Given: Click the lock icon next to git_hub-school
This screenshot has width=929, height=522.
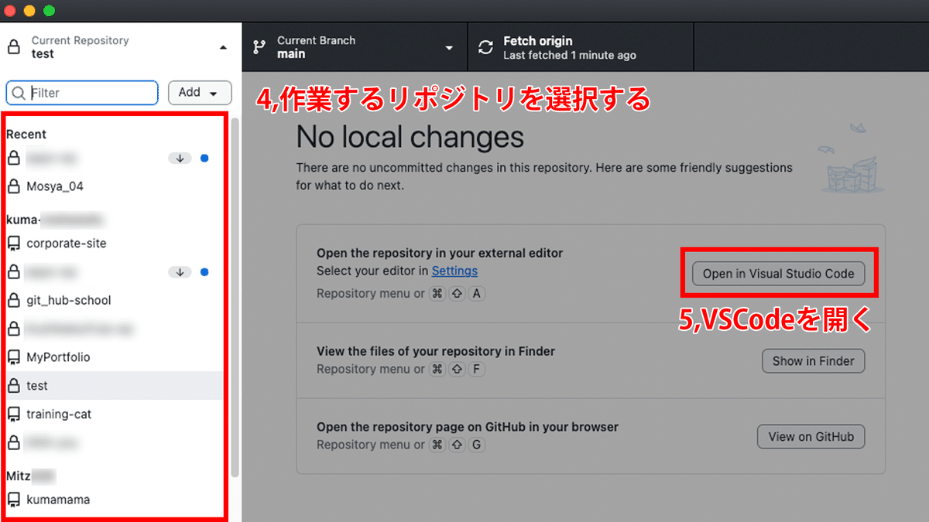Looking at the screenshot, I should pos(13,300).
